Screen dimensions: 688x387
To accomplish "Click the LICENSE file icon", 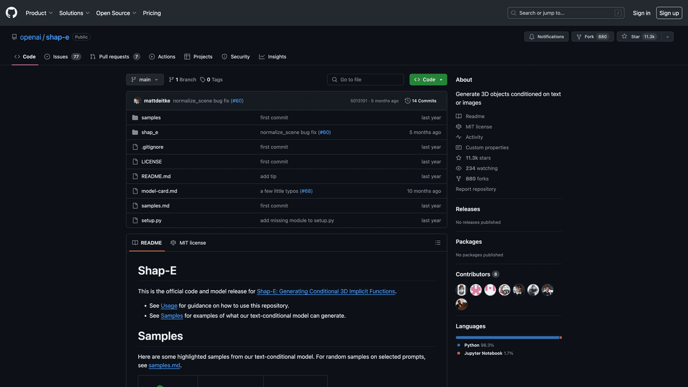I will pyautogui.click(x=135, y=162).
